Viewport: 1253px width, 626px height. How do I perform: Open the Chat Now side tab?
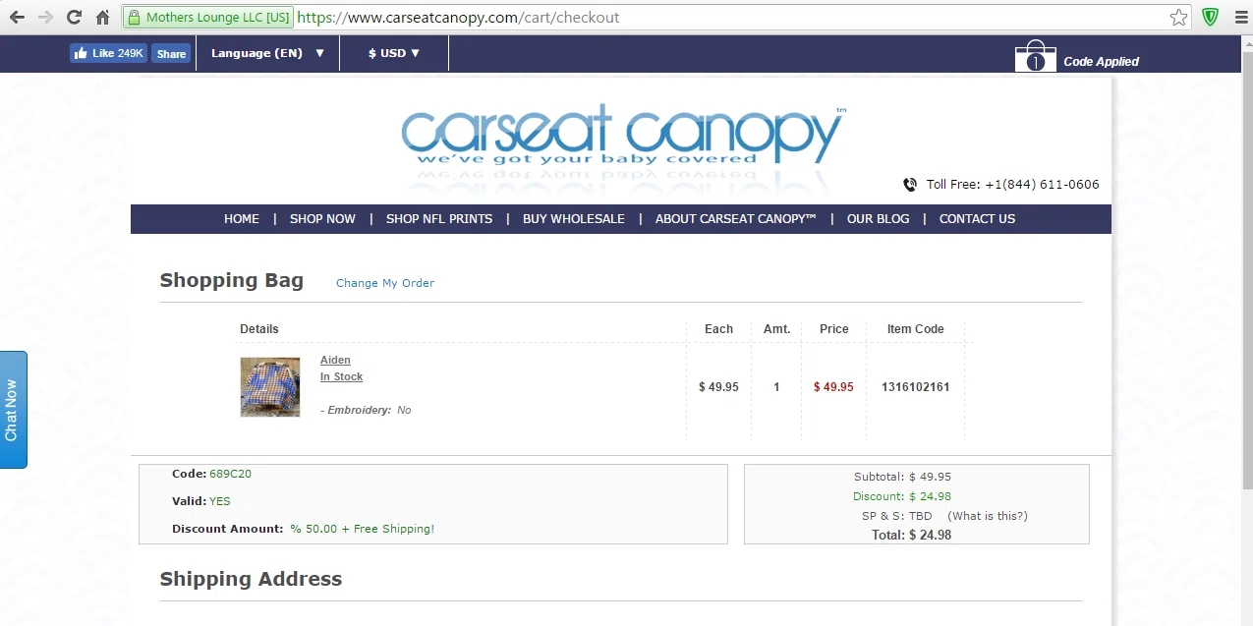[x=13, y=410]
